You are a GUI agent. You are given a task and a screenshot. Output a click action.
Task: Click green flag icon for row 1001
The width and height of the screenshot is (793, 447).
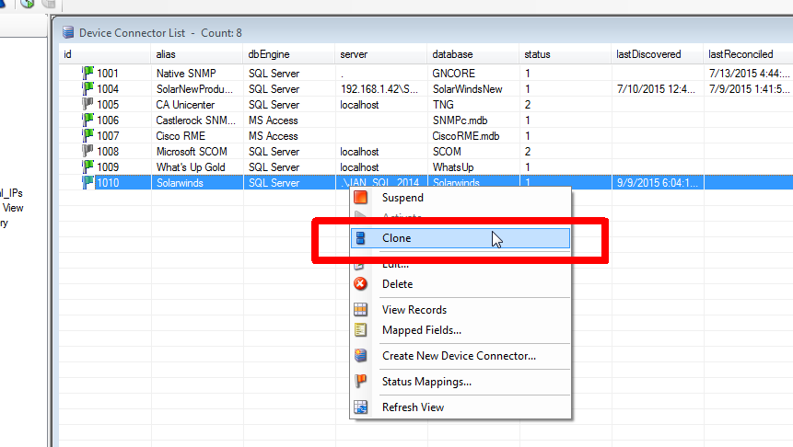pos(87,72)
